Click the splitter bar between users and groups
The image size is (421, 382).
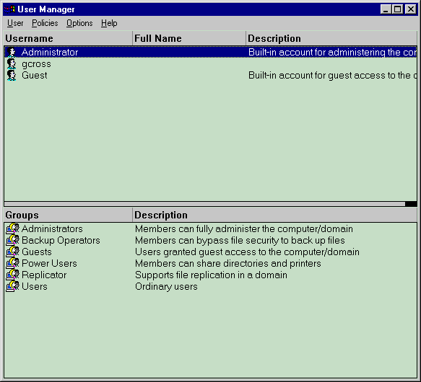pyautogui.click(x=210, y=204)
